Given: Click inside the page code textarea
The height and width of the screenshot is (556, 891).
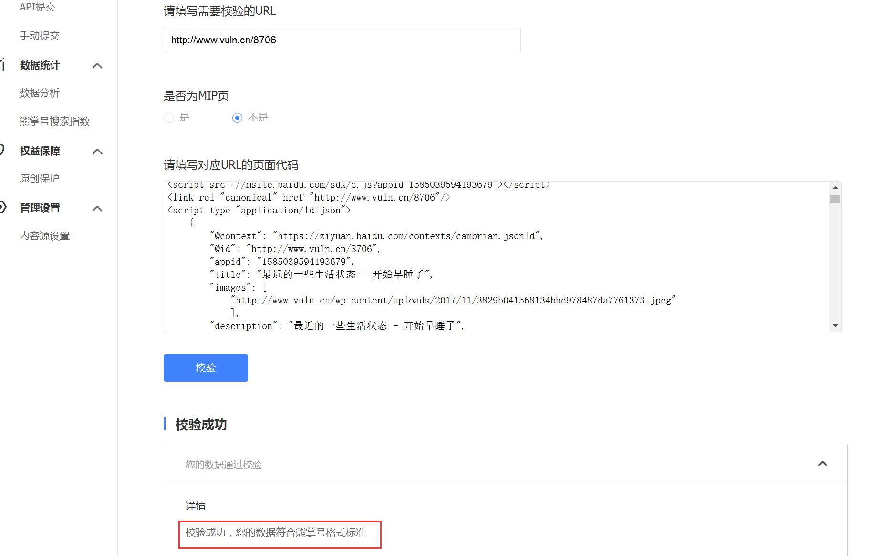Looking at the screenshot, I should tap(496, 256).
